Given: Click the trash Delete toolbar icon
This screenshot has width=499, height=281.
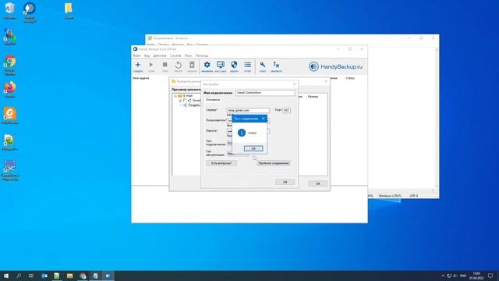Looking at the screenshot, I should pyautogui.click(x=192, y=66).
